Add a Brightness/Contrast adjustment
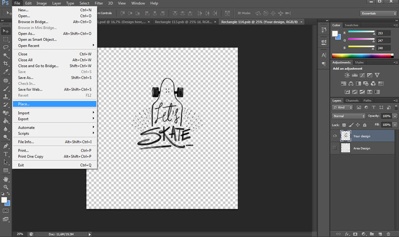The width and height of the screenshot is (399, 237). tap(347, 75)
